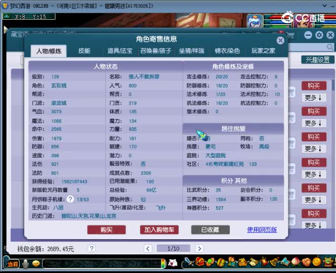Viewport: 336px width, 273px height.
Task: Go to previous page arrow
Action: [x=148, y=249]
